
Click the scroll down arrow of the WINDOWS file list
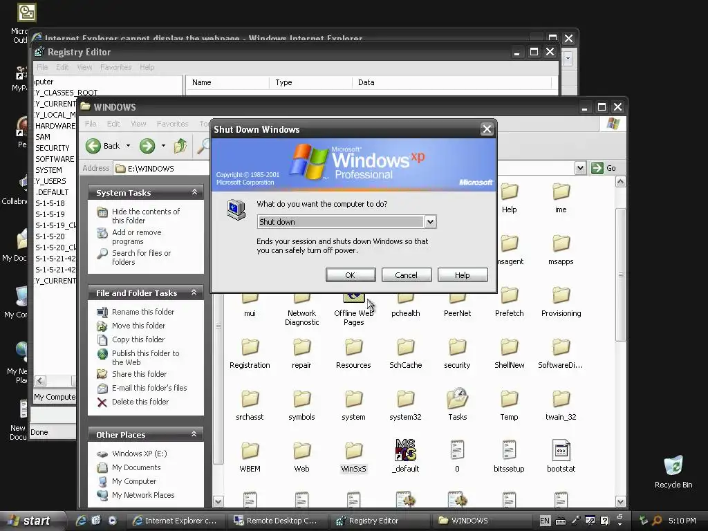[x=620, y=502]
